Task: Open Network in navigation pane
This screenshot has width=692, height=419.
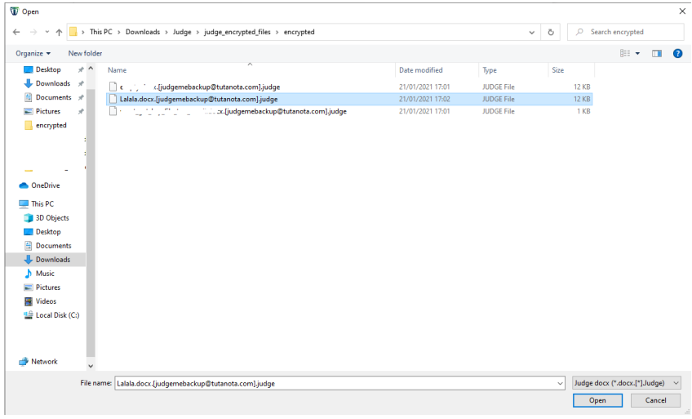Action: pyautogui.click(x=44, y=362)
